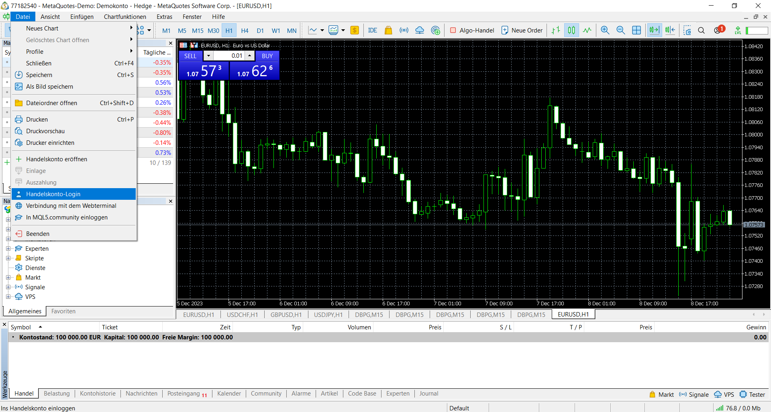Image resolution: width=771 pixels, height=412 pixels.
Task: Click the Markt bag icon in status area
Action: coord(652,395)
